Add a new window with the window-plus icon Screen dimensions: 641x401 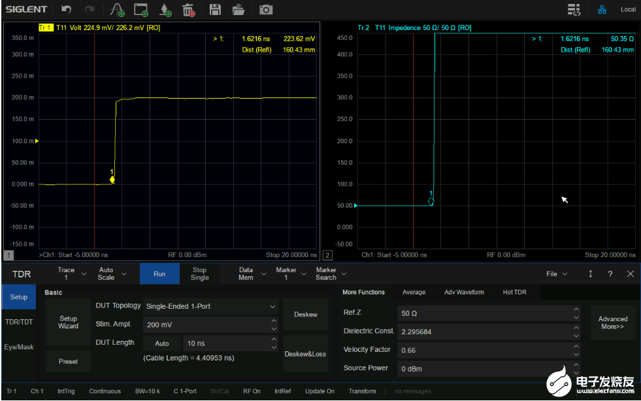click(x=141, y=10)
